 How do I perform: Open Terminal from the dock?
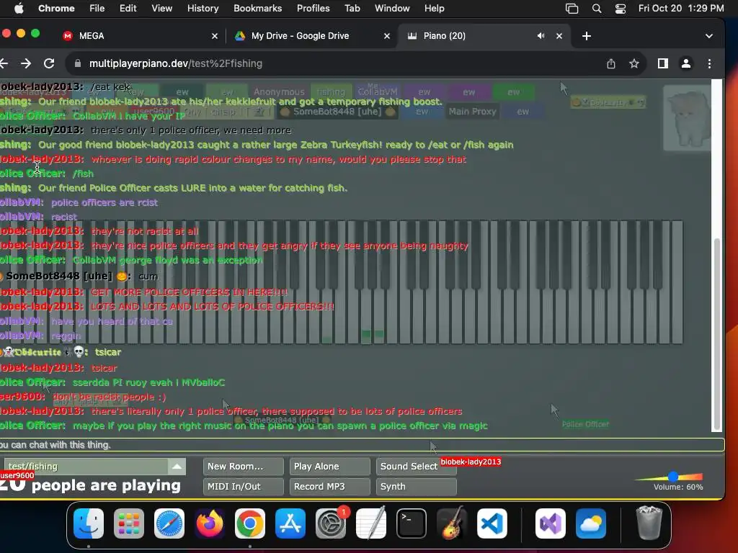(412, 523)
